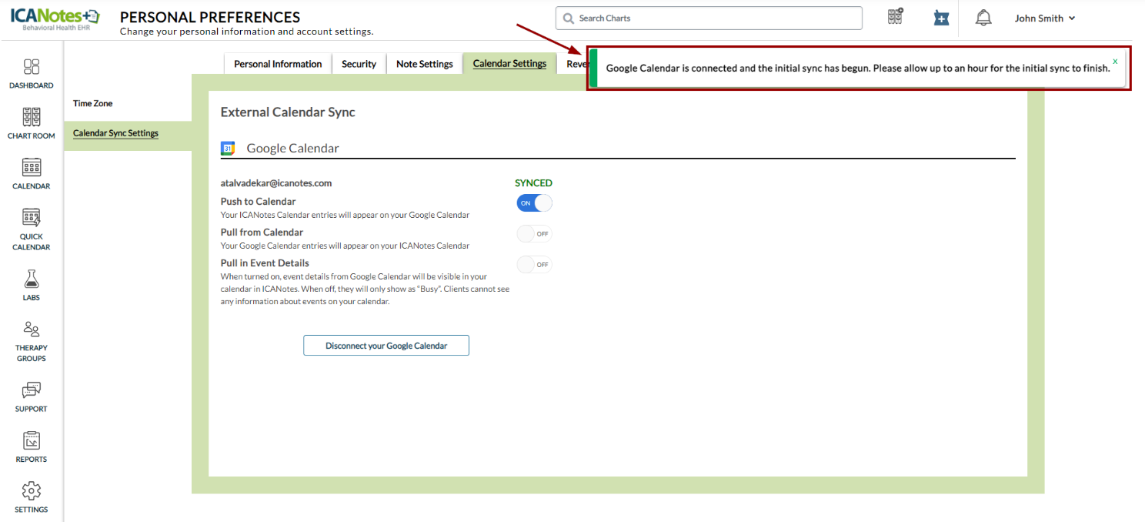Viewport: 1145px width, 525px height.
Task: Open the Reports icon
Action: point(32,440)
